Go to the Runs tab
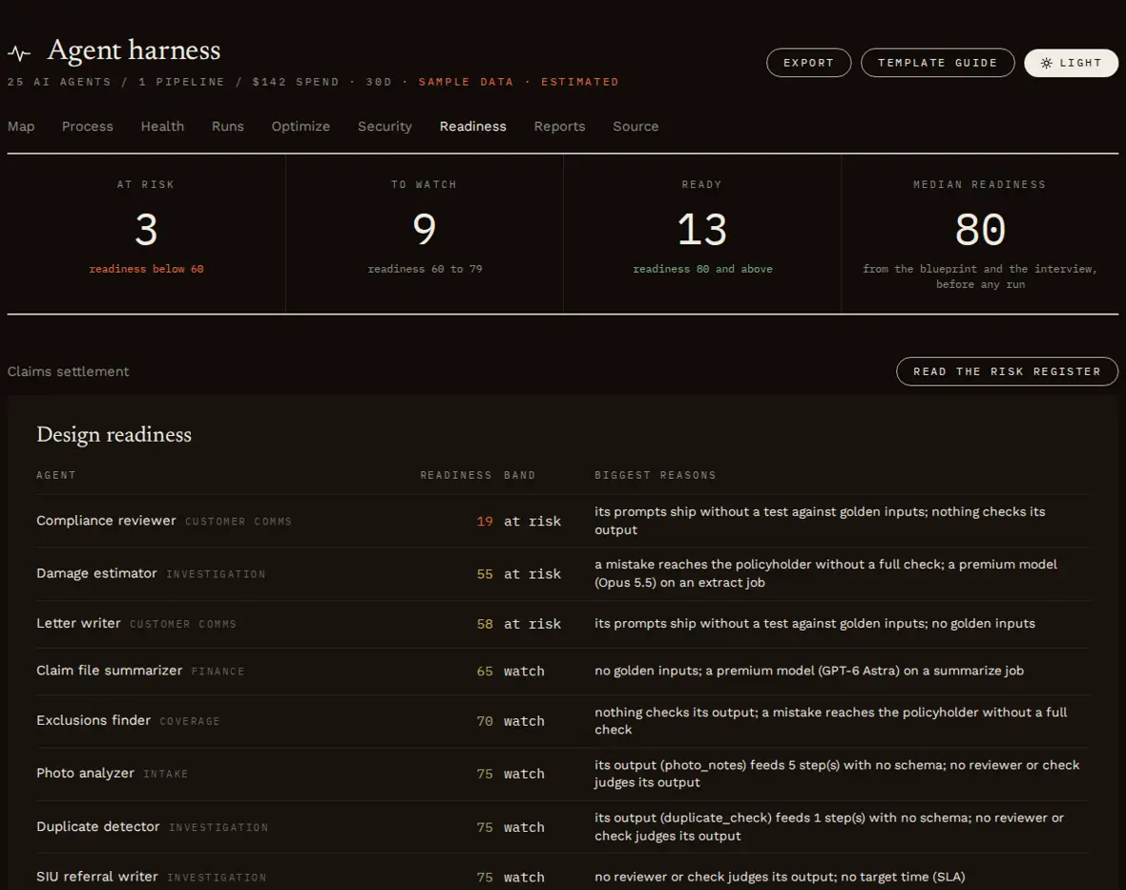Image resolution: width=1126 pixels, height=890 pixels. [x=228, y=126]
